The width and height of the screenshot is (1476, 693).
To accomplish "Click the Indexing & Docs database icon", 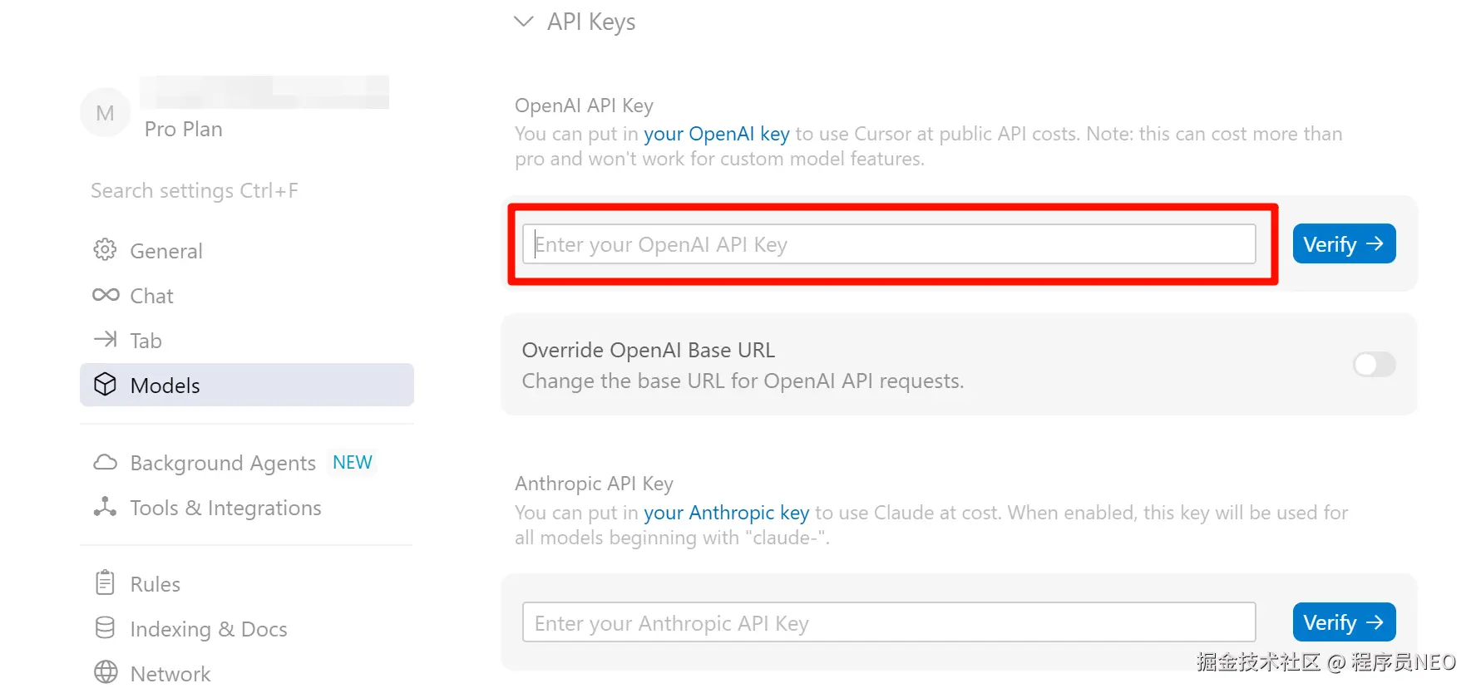I will [105, 628].
